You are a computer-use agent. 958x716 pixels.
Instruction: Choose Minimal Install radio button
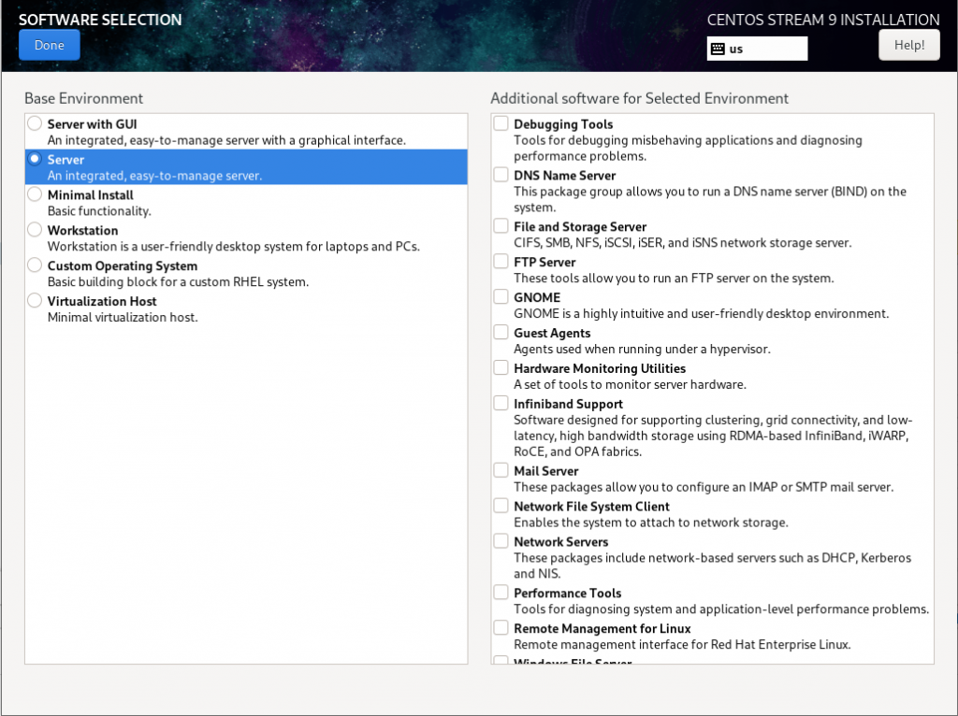point(35,194)
